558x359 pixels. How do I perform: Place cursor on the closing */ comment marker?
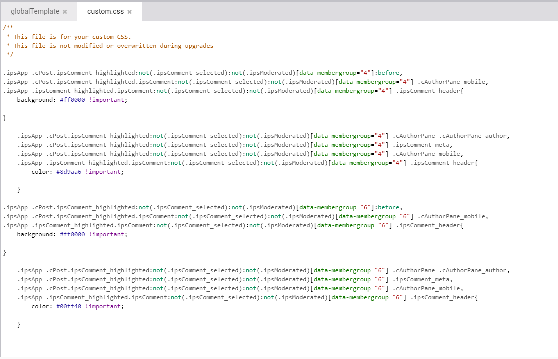click(x=10, y=55)
